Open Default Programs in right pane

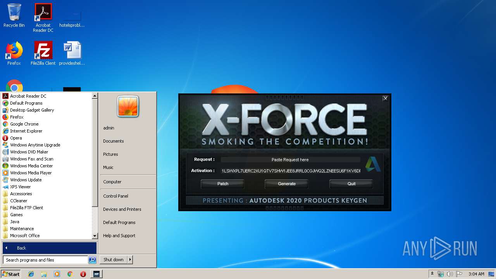(119, 222)
